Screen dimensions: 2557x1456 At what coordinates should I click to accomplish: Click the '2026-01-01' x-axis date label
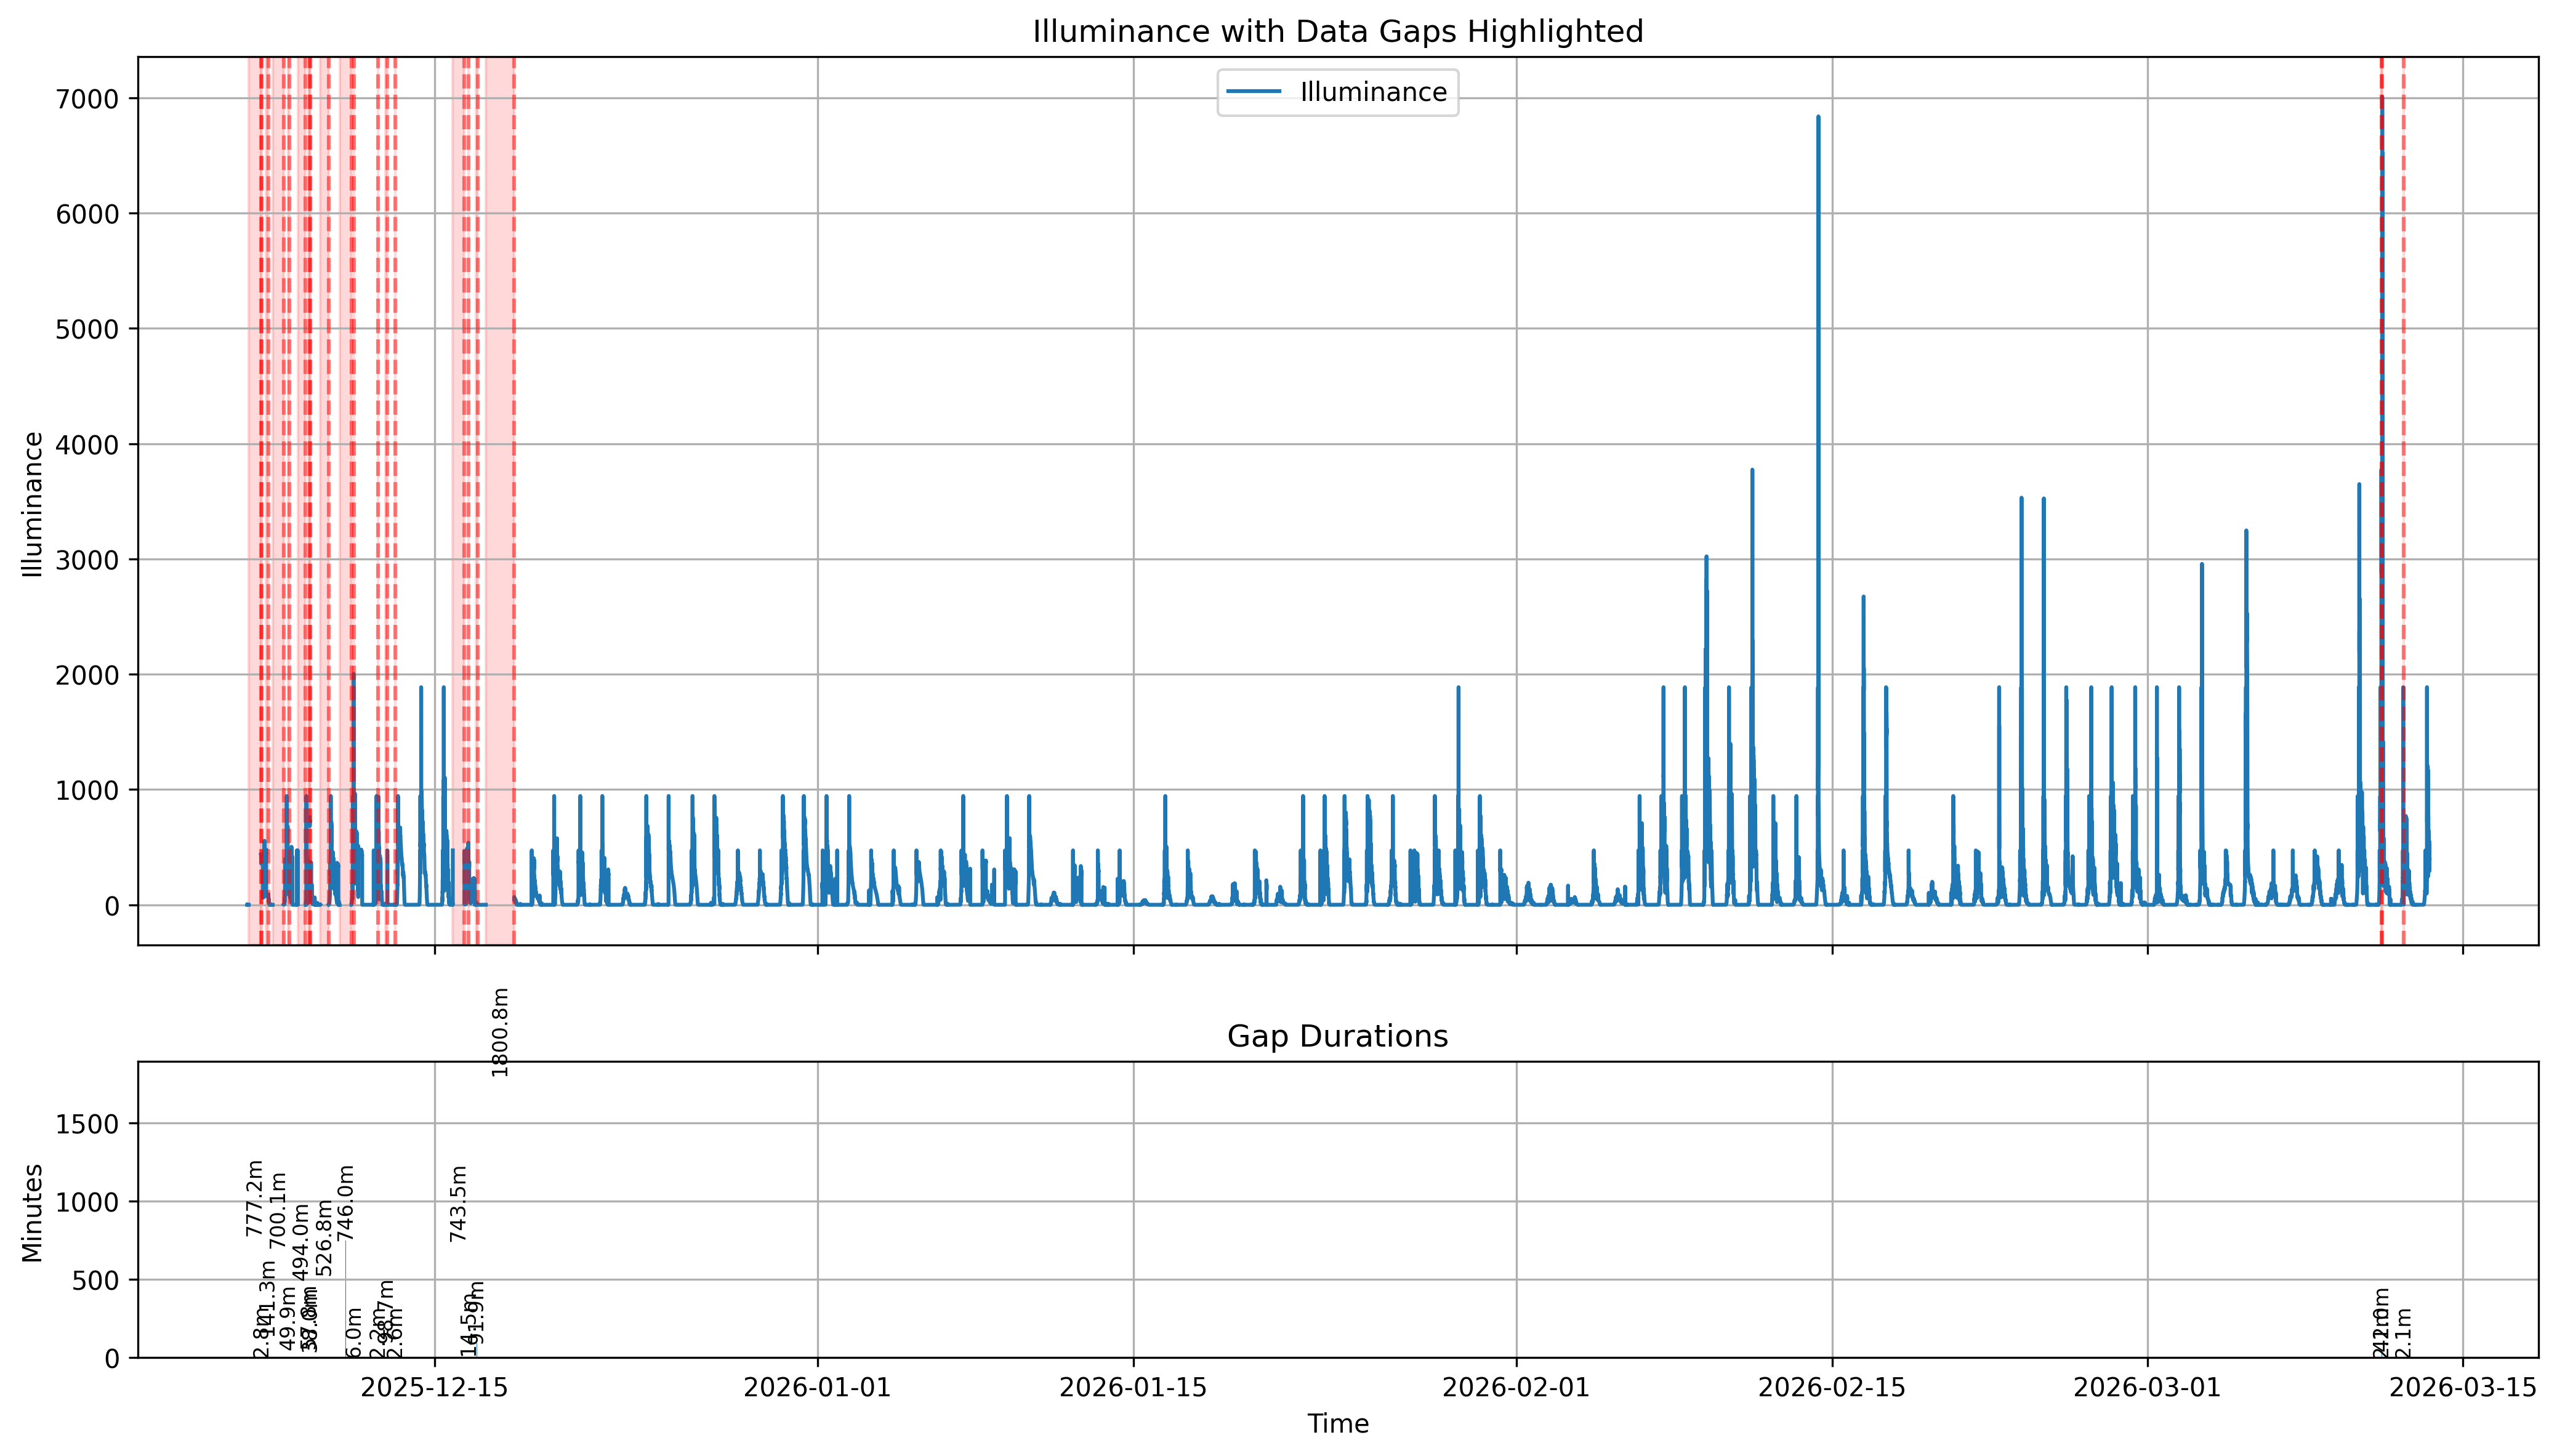818,1388
